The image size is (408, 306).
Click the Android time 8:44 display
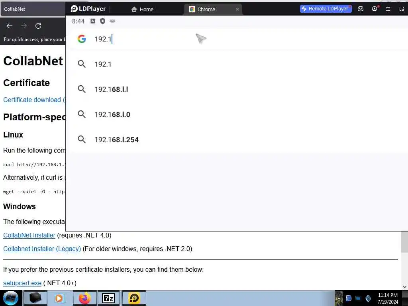[x=78, y=21]
